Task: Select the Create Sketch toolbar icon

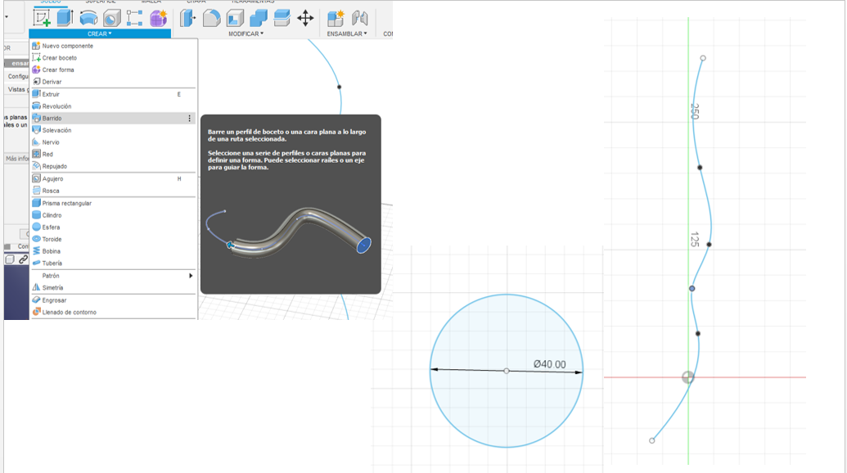Action: click(x=42, y=18)
